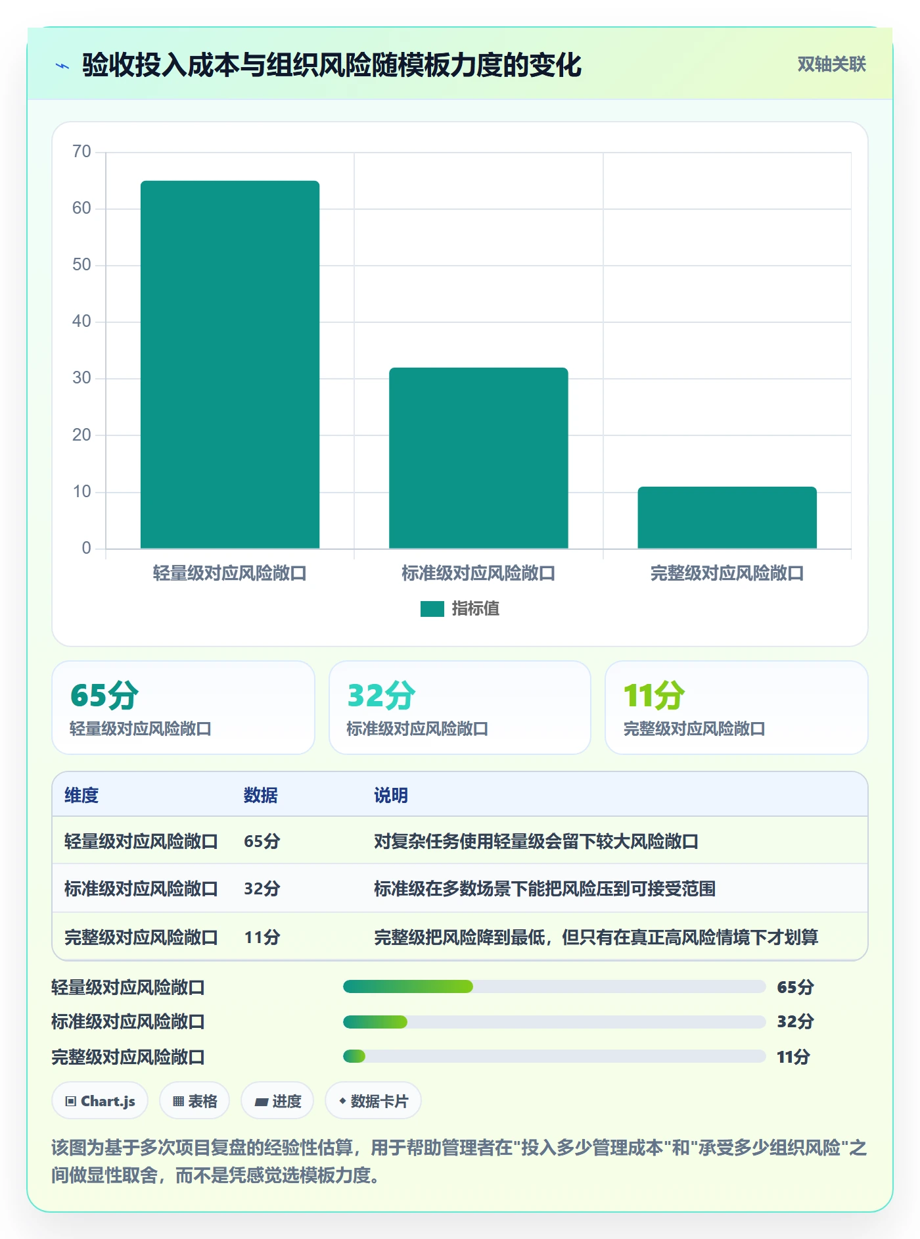Viewport: 920px width, 1239px height.
Task: Click the 指标值 legend label
Action: pyautogui.click(x=475, y=609)
